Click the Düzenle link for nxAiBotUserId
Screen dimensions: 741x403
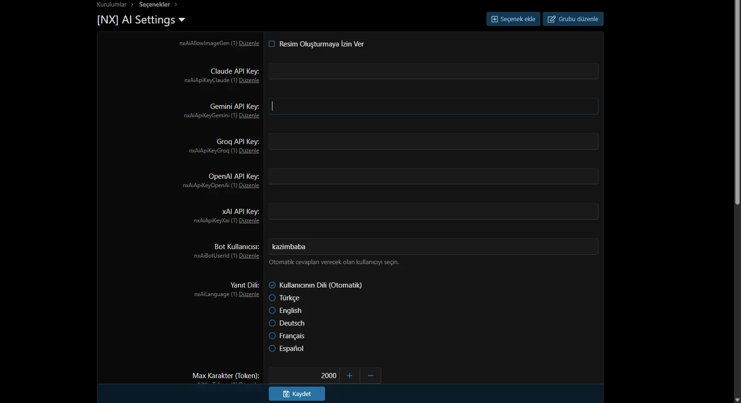click(x=249, y=256)
